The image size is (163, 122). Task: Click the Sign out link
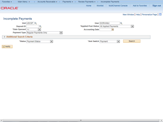click(157, 6)
